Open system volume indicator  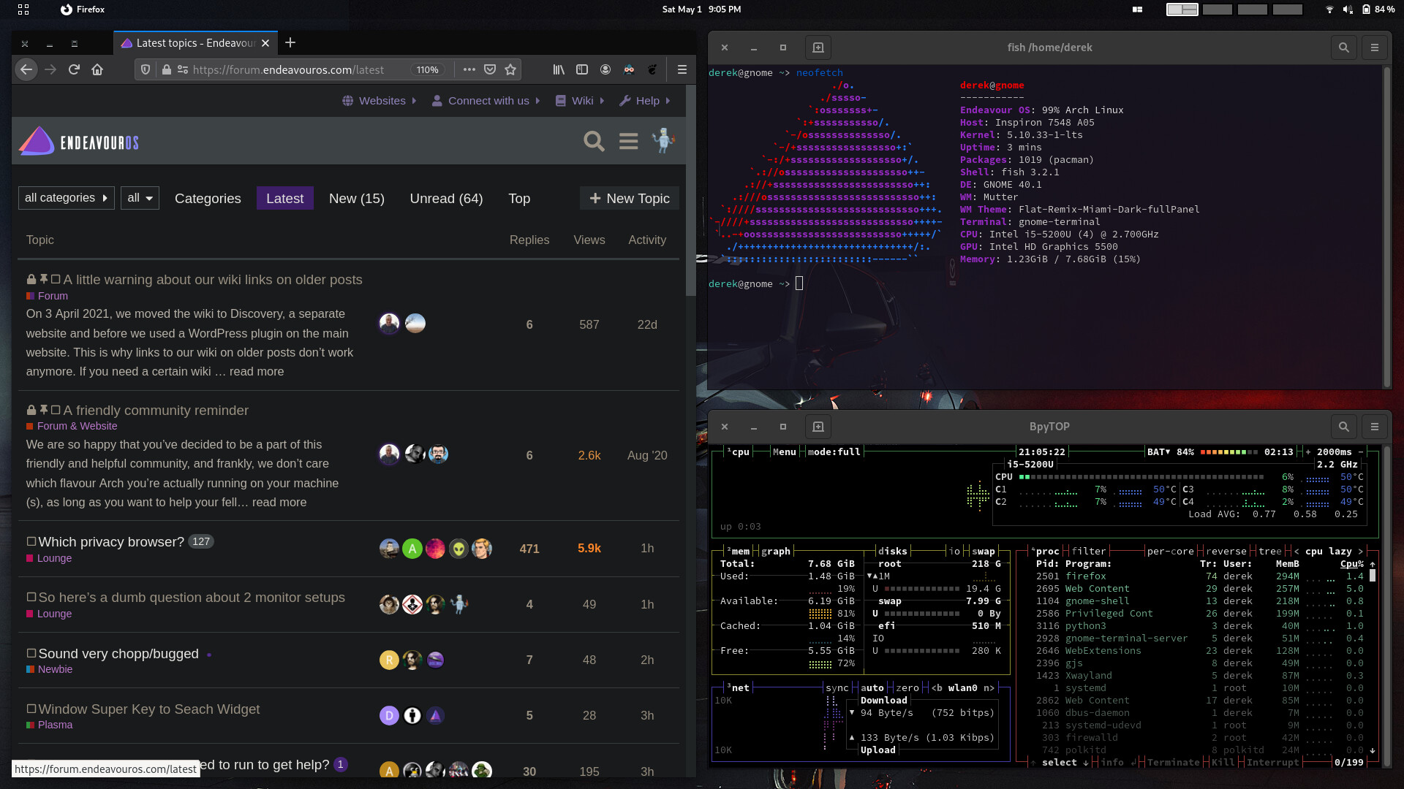click(1348, 9)
